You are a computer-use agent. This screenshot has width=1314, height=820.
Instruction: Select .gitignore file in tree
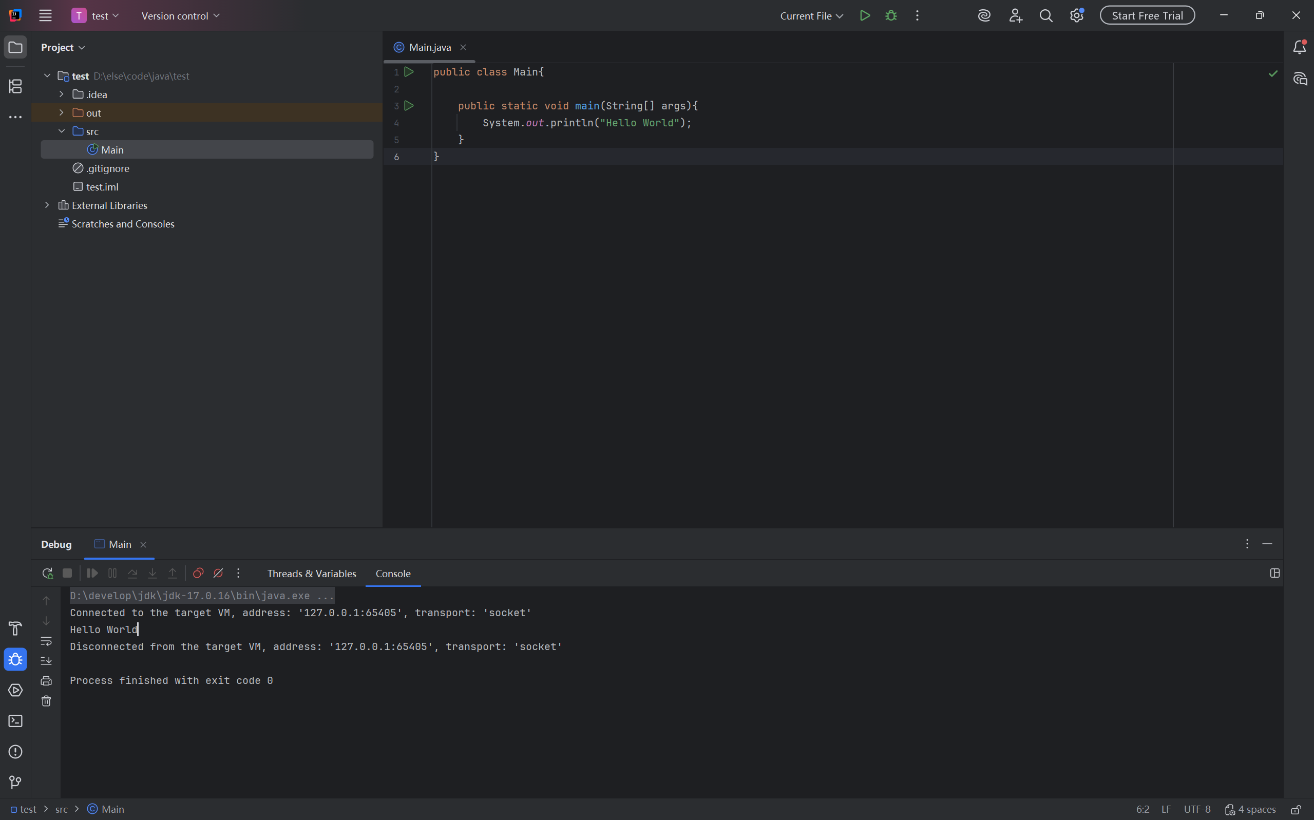click(x=206, y=168)
